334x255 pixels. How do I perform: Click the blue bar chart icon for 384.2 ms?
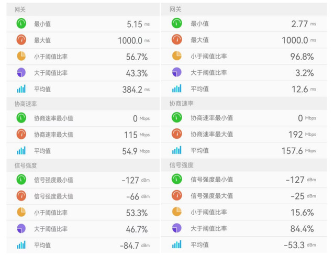21,88
